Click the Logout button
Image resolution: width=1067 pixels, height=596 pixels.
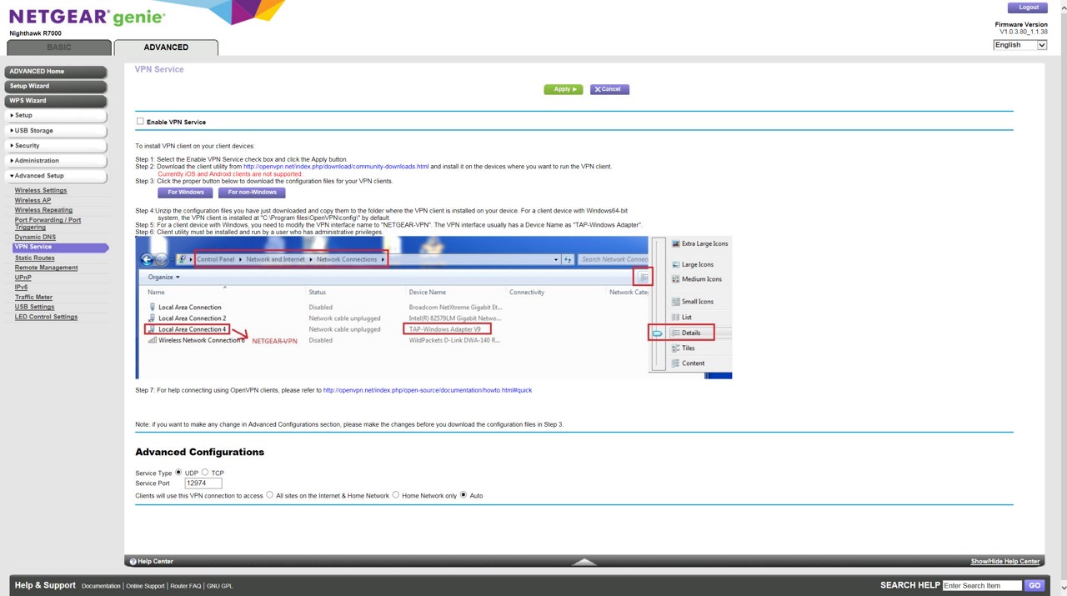point(1028,8)
